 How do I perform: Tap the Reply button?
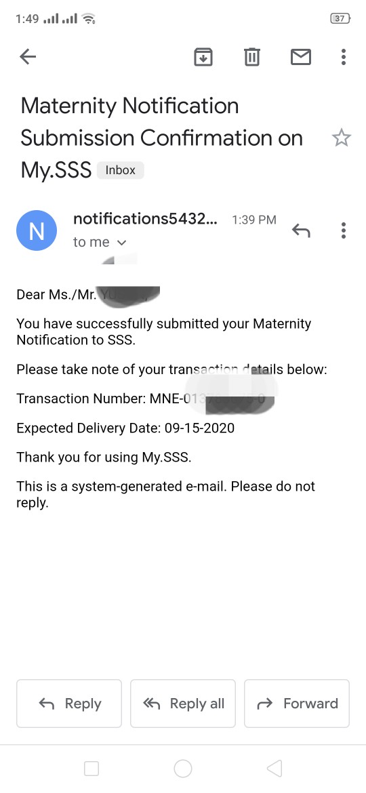pyautogui.click(x=69, y=704)
